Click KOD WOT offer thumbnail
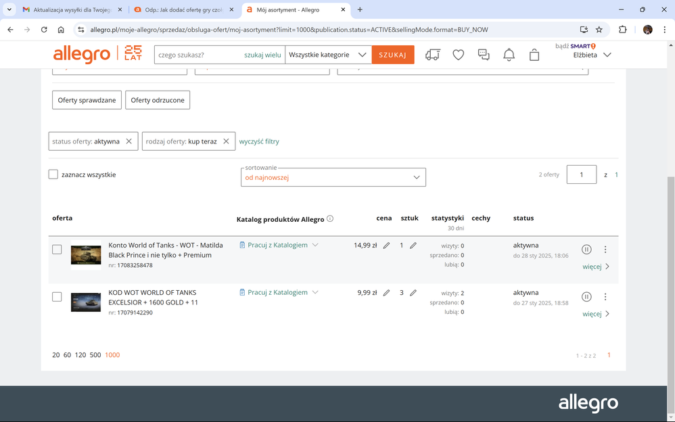 click(86, 302)
